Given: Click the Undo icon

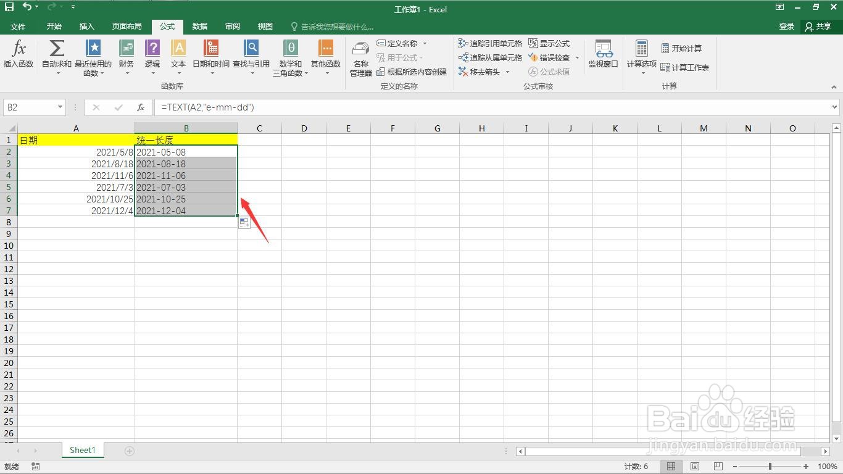Looking at the screenshot, I should 27,7.
